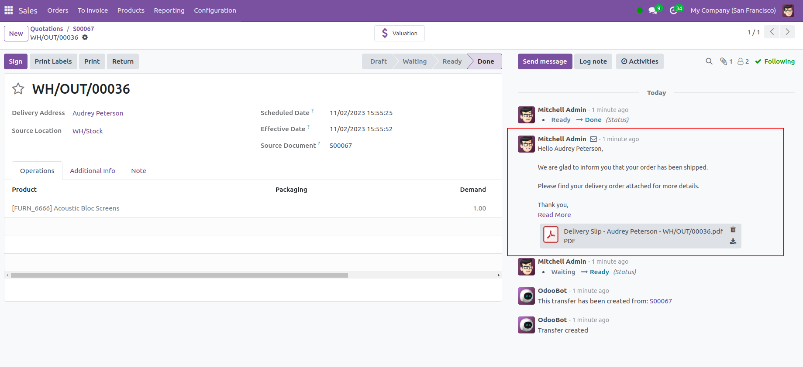Image resolution: width=803 pixels, height=367 pixels.
Task: Click the favorite star next to WH/OUT/00036
Action: coord(18,89)
